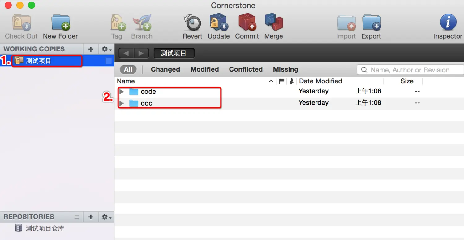Go forward with the right navigation arrow

(x=141, y=53)
